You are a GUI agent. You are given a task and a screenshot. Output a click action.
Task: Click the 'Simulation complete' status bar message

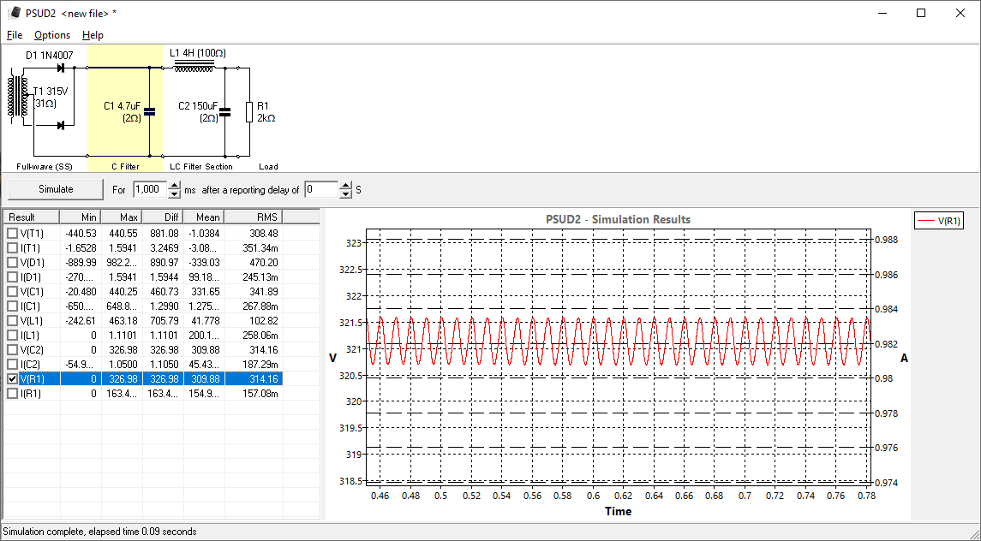99,532
